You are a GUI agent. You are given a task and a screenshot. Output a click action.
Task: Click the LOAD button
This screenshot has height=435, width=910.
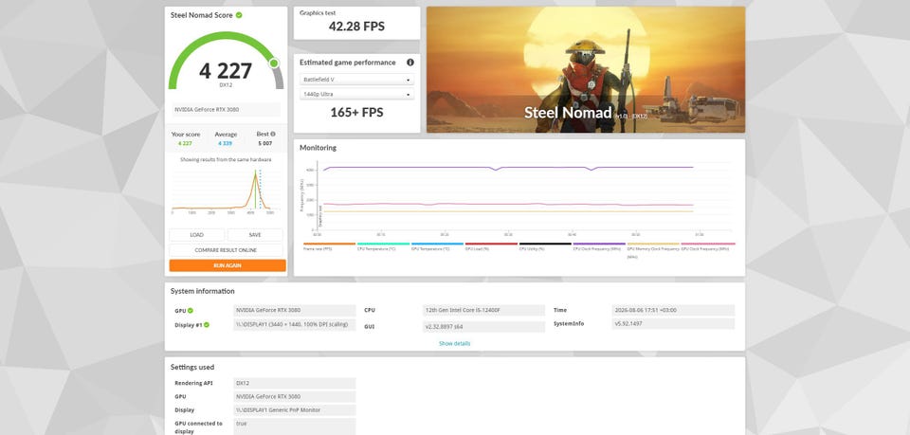point(197,235)
